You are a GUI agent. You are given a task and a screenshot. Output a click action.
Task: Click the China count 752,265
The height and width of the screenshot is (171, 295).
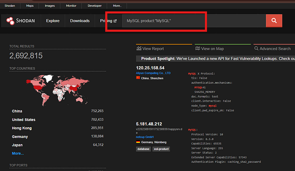(97, 111)
